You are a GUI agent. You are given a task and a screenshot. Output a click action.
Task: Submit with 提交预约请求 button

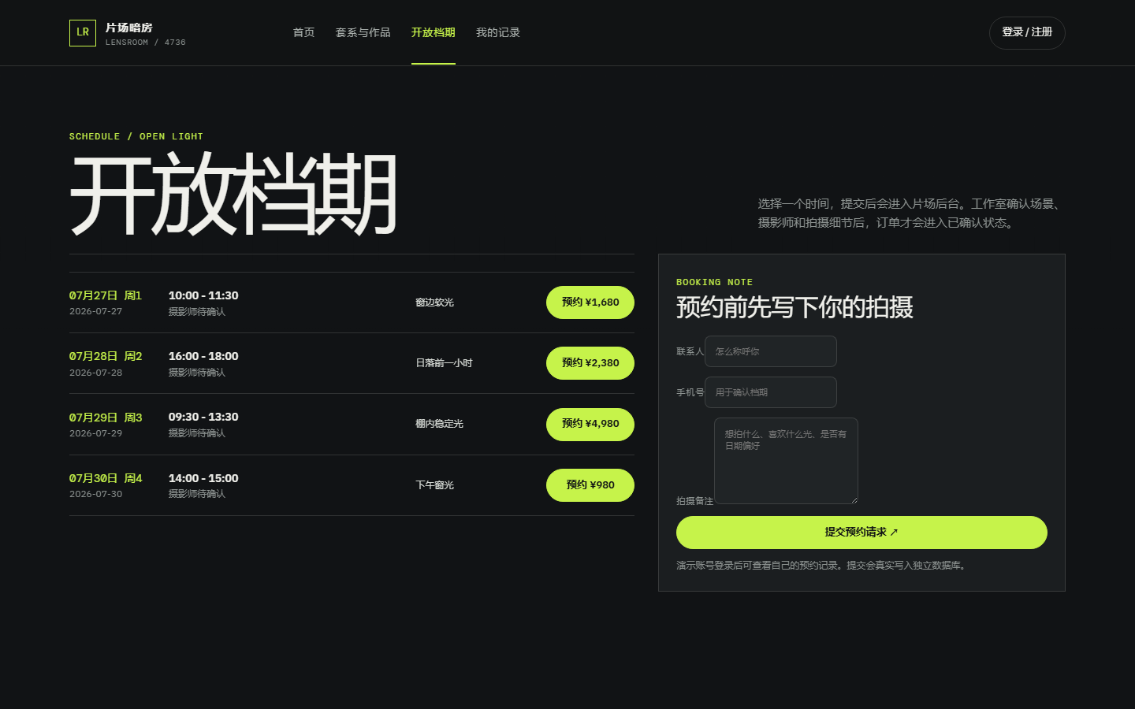[x=861, y=533]
